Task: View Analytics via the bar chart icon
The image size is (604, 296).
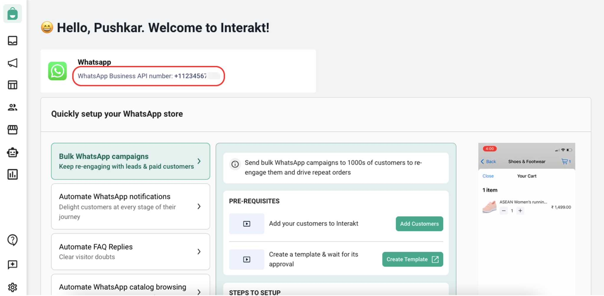Action: pos(13,174)
